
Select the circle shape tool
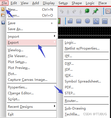87,21
